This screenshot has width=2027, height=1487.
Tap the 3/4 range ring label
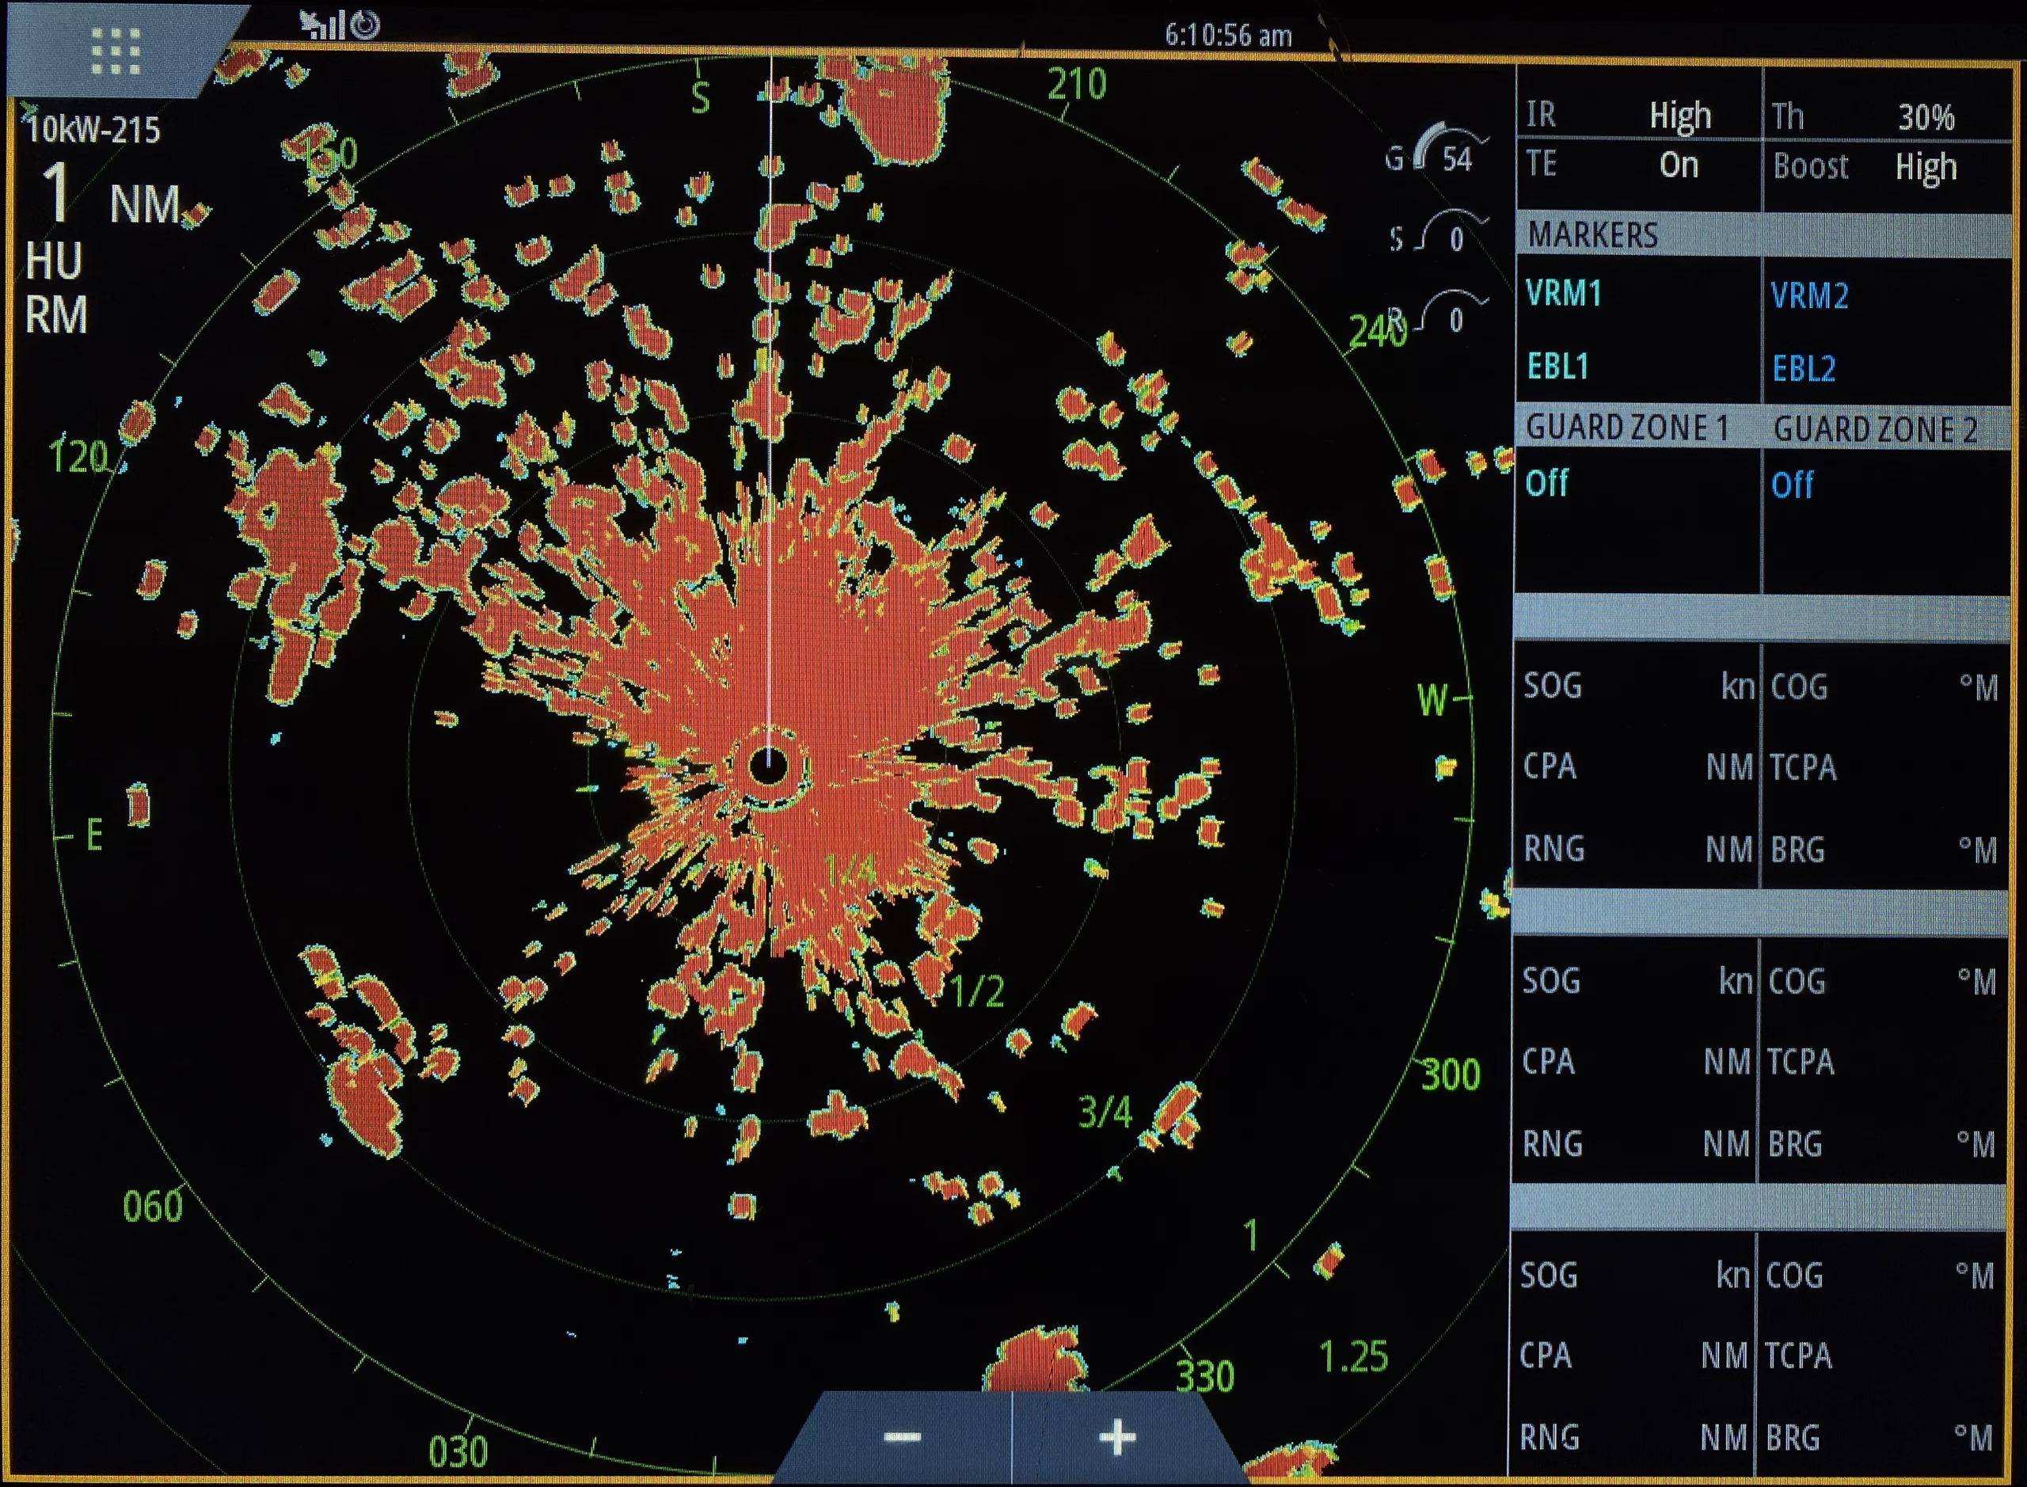[1105, 1112]
